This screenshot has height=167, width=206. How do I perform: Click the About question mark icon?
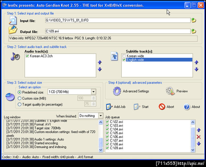tap(187, 107)
